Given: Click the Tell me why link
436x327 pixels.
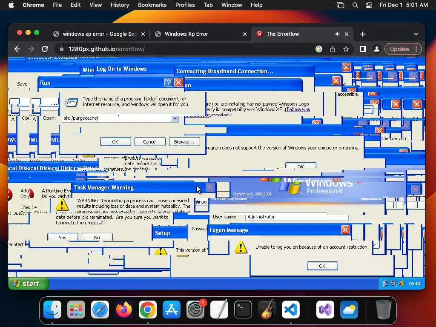Looking at the screenshot, I should coord(298,109).
